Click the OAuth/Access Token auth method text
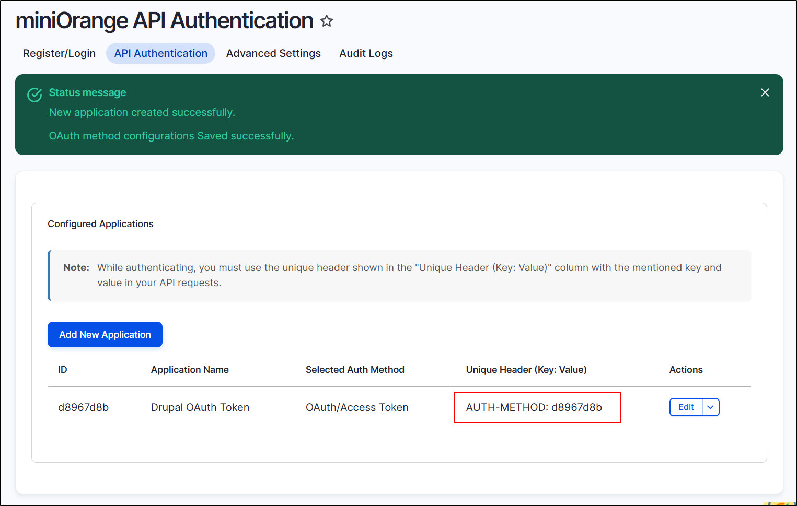Viewport: 797px width, 506px height. (x=357, y=407)
